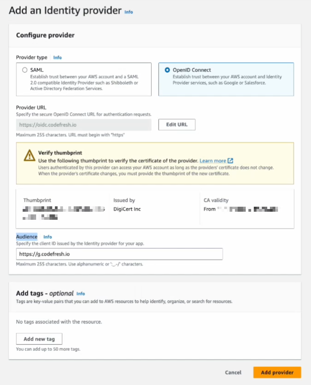This screenshot has width=311, height=385.
Task: Open the Info link beside Add tags
Action: pos(81,294)
